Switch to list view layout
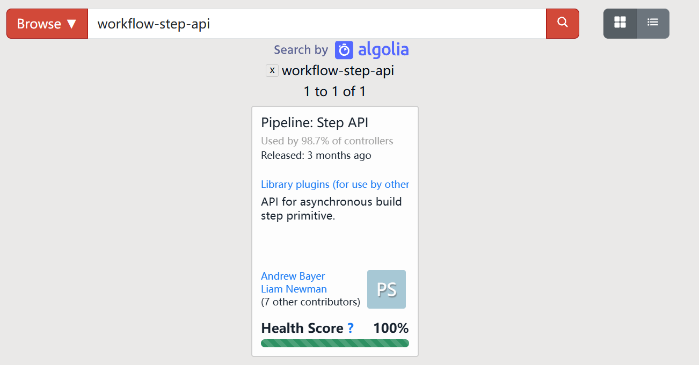The width and height of the screenshot is (699, 365). [x=653, y=24]
